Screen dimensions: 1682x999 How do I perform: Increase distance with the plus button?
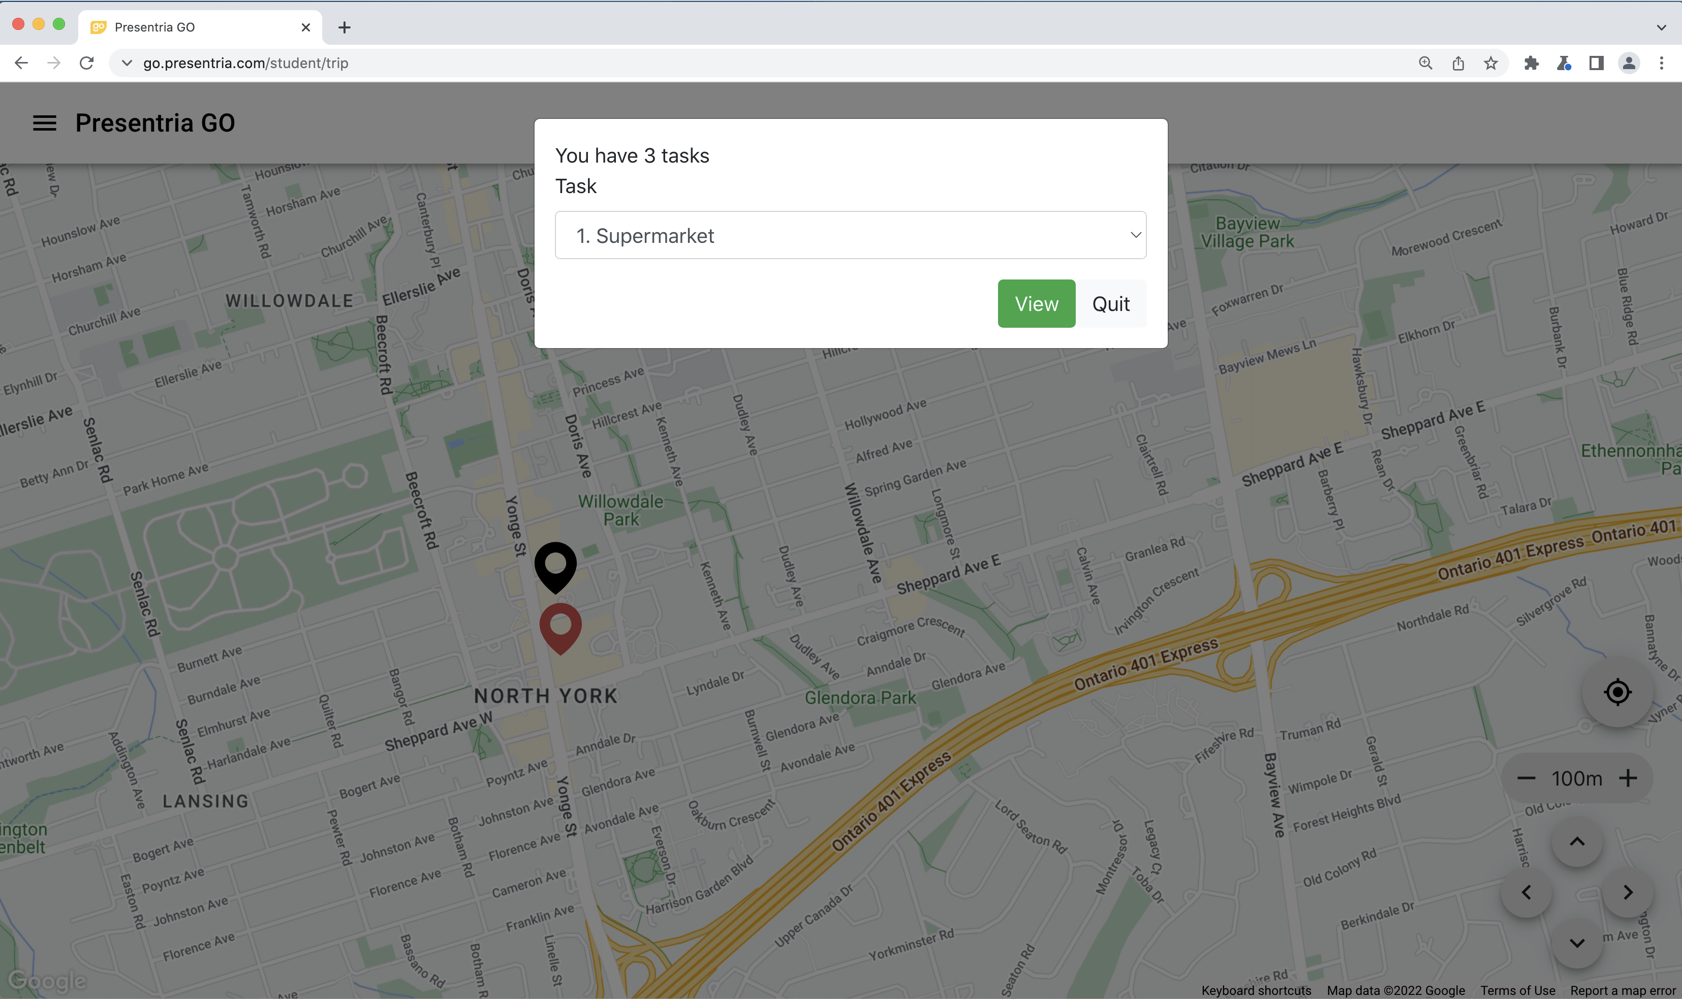[1628, 778]
